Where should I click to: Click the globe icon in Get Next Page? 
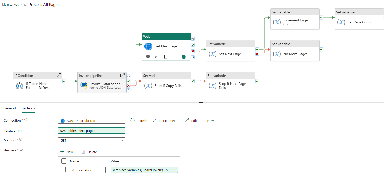tap(148, 46)
